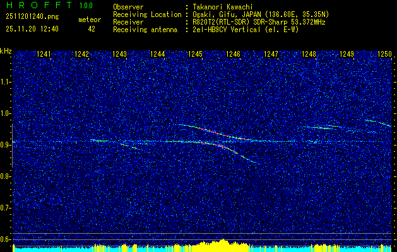Image resolution: width=397 pixels, height=252 pixels.
Task: Click the 2el-HB9CV Vertical antenna text
Action: (246, 30)
